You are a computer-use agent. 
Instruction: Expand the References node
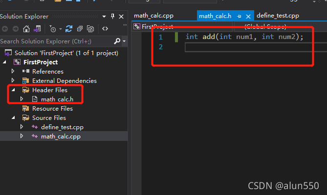point(13,71)
